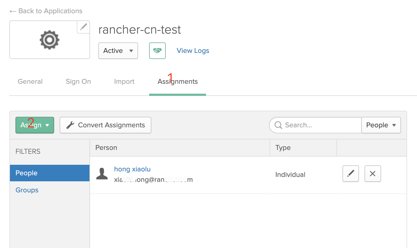
Task: Go to the Import tab
Action: coord(124,82)
